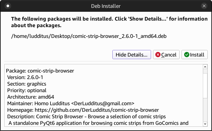Click the Deb Installer title bar text

pyautogui.click(x=106, y=6)
